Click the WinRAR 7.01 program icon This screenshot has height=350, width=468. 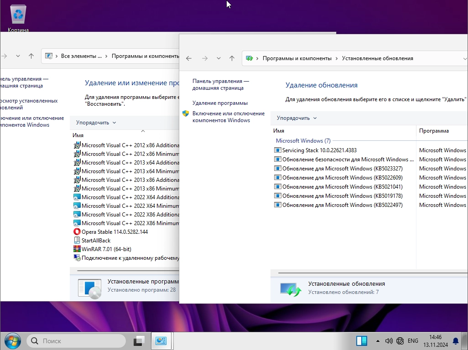click(x=77, y=249)
